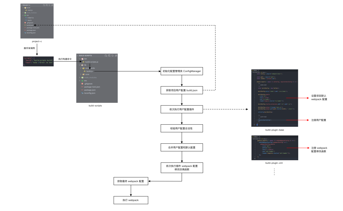Click the New Folder icon in BUILD-SCRIPTS explorer

[x=109, y=55]
